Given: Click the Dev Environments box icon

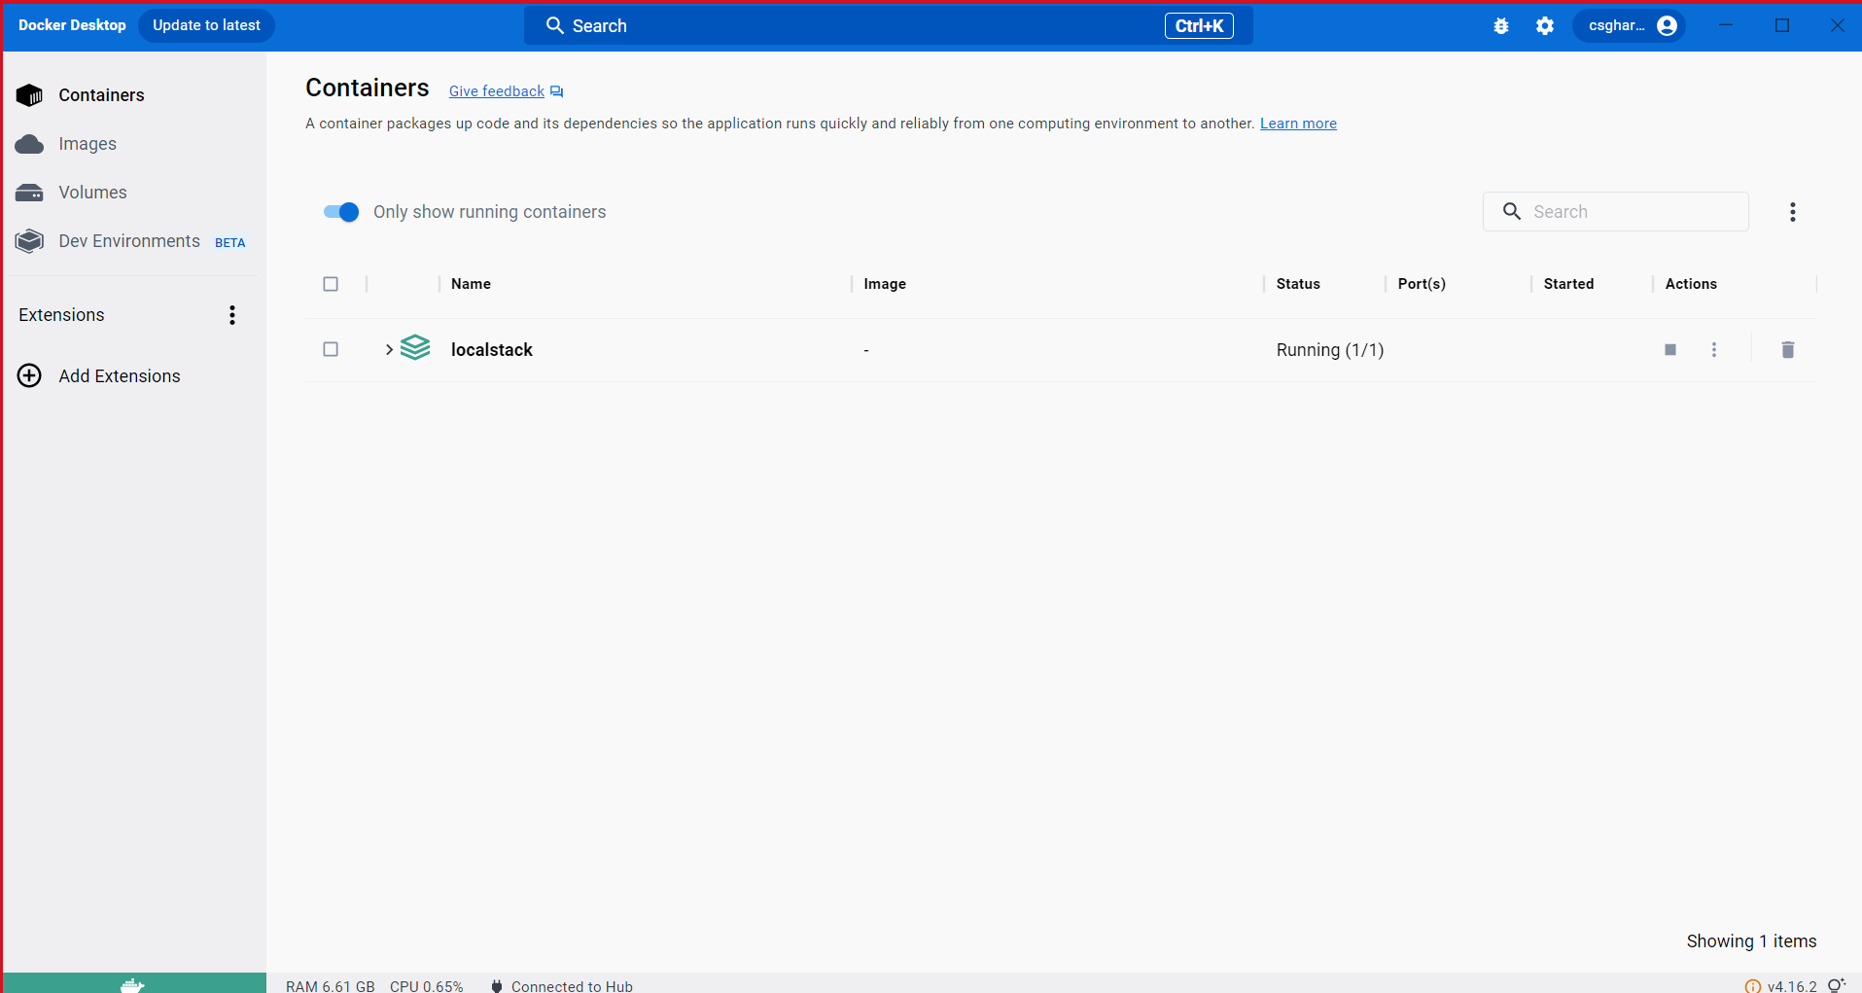Looking at the screenshot, I should click(29, 241).
